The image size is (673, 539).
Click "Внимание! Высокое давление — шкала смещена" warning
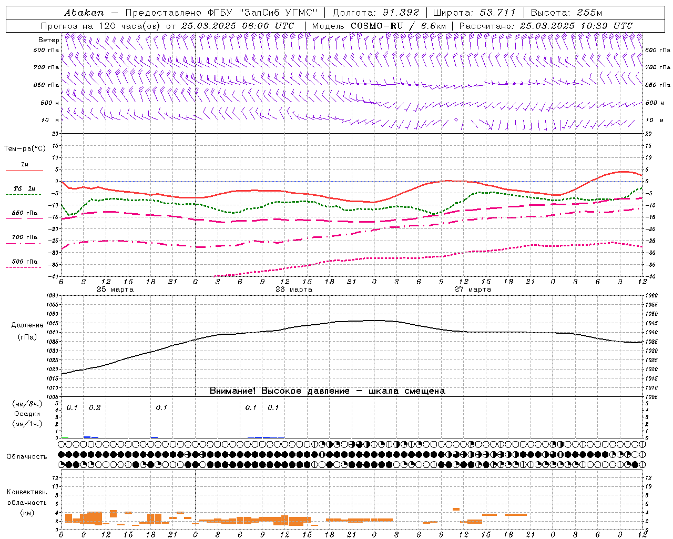(327, 391)
